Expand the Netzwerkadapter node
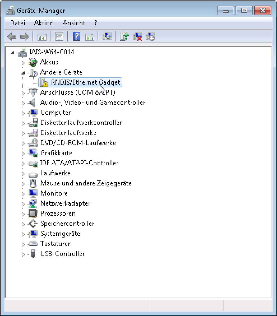Screen dimensions: 277x316 (23, 204)
